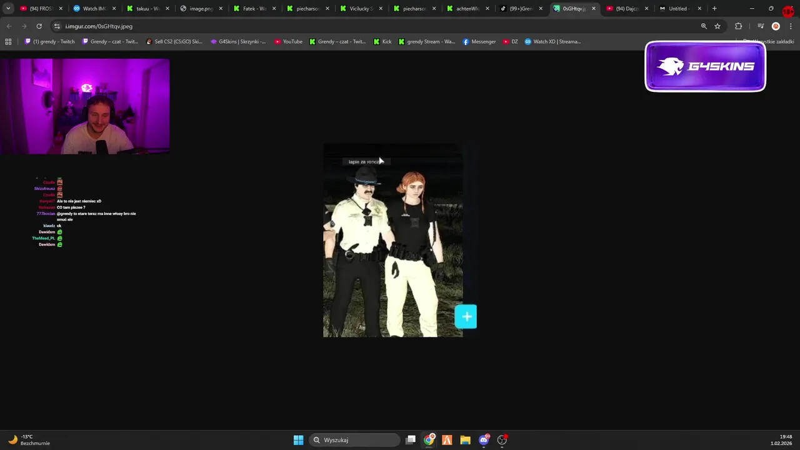
Task: Open the Chrome three-dot menu
Action: pos(791,26)
